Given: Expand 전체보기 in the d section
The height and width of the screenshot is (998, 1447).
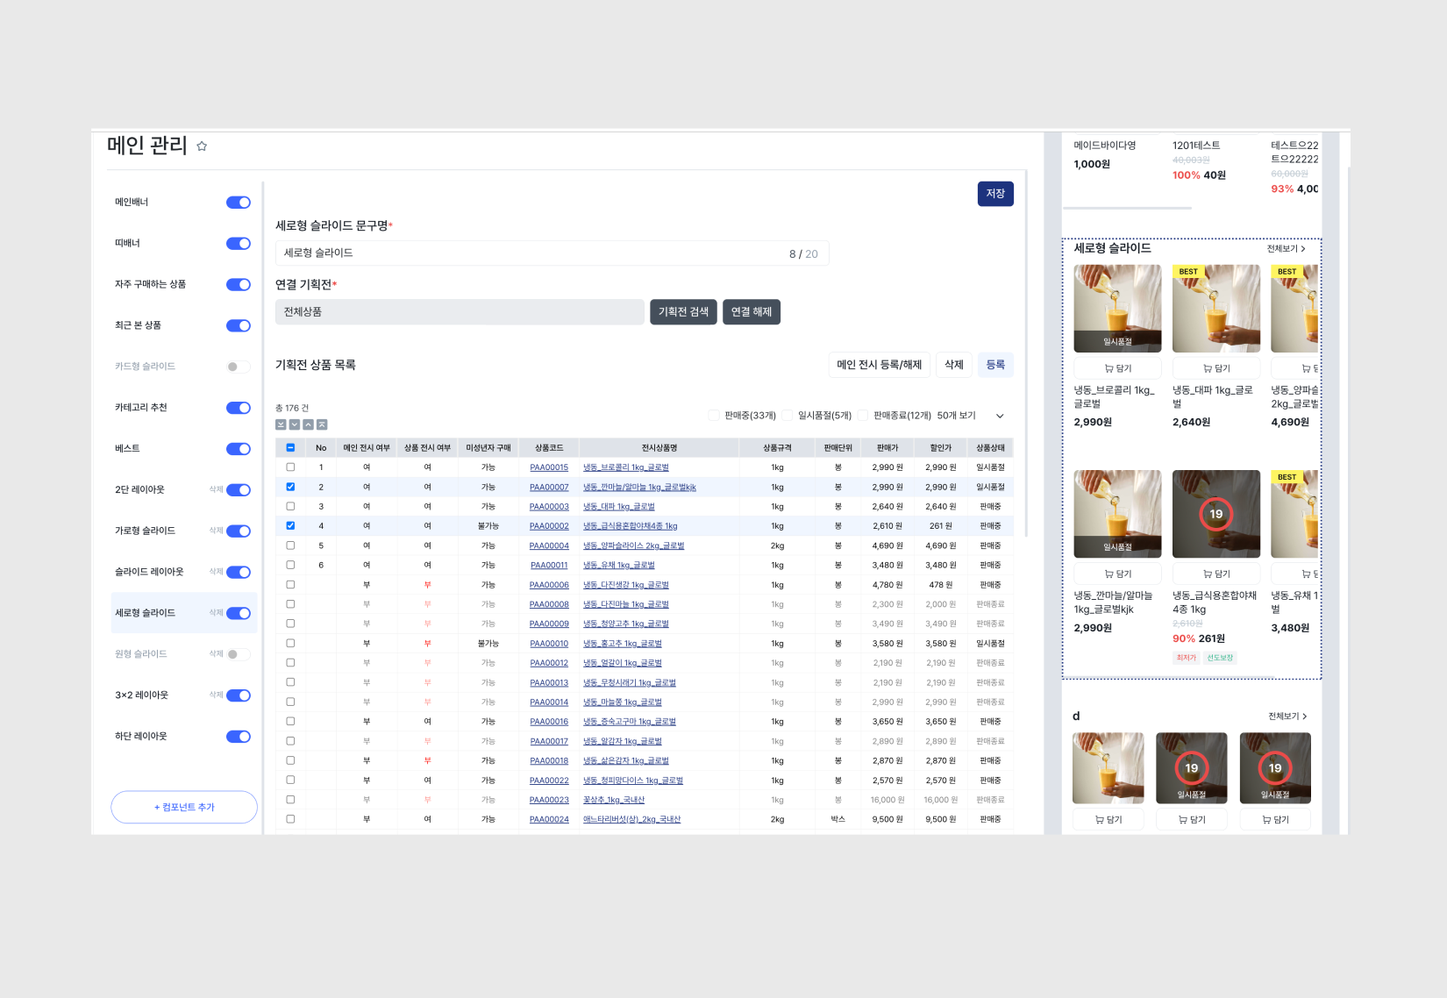Looking at the screenshot, I should [x=1287, y=716].
